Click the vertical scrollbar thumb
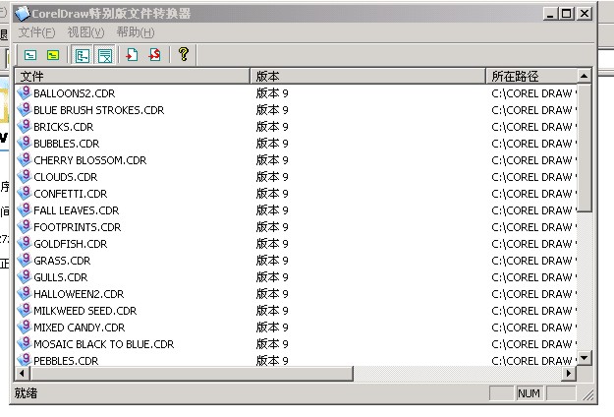Screen dimensions: 614x417 [585, 148]
